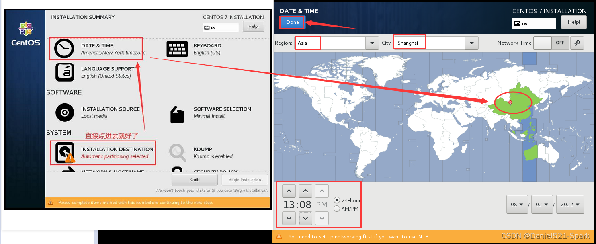Open the Language Support icon
Viewport: 596px width, 244px height.
[x=65, y=72]
